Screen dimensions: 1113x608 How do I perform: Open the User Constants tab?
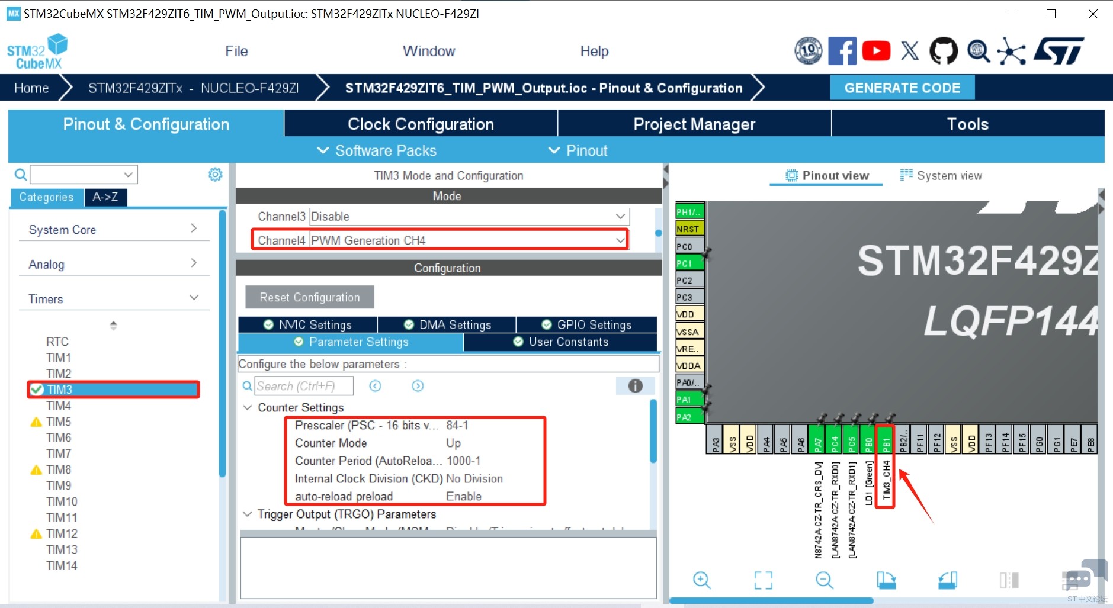pyautogui.click(x=560, y=342)
